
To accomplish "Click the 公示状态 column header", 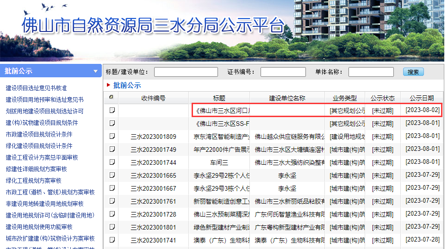I will [383, 98].
